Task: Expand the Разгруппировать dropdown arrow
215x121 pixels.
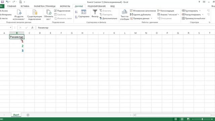Action: [x=203, y=14]
